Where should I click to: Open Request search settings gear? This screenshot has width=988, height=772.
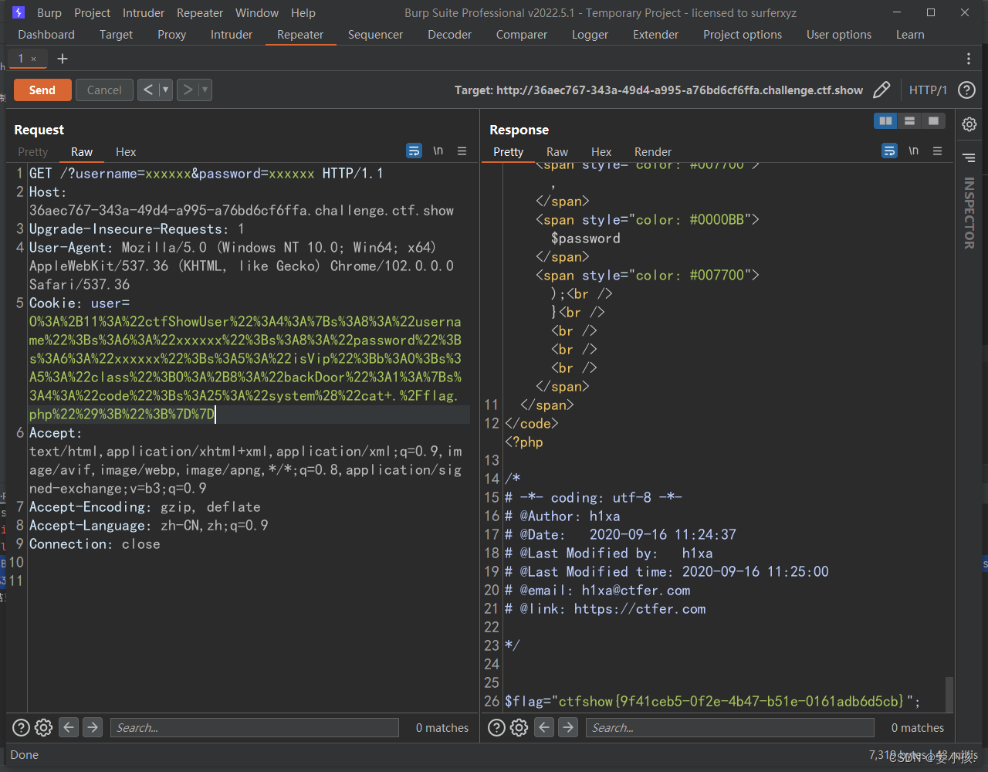(x=44, y=727)
